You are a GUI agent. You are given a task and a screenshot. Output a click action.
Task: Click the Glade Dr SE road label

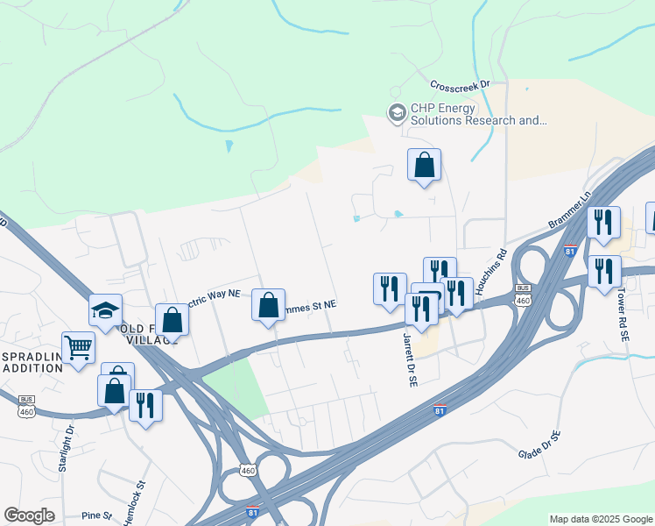(539, 444)
